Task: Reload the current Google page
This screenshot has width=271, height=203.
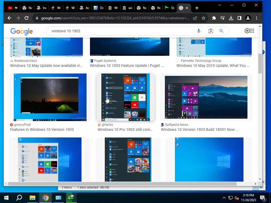Action: (26, 18)
